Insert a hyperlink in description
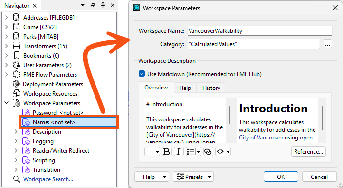 click(x=208, y=152)
